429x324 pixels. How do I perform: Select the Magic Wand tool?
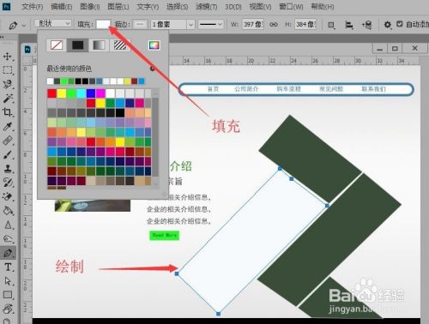8,98
